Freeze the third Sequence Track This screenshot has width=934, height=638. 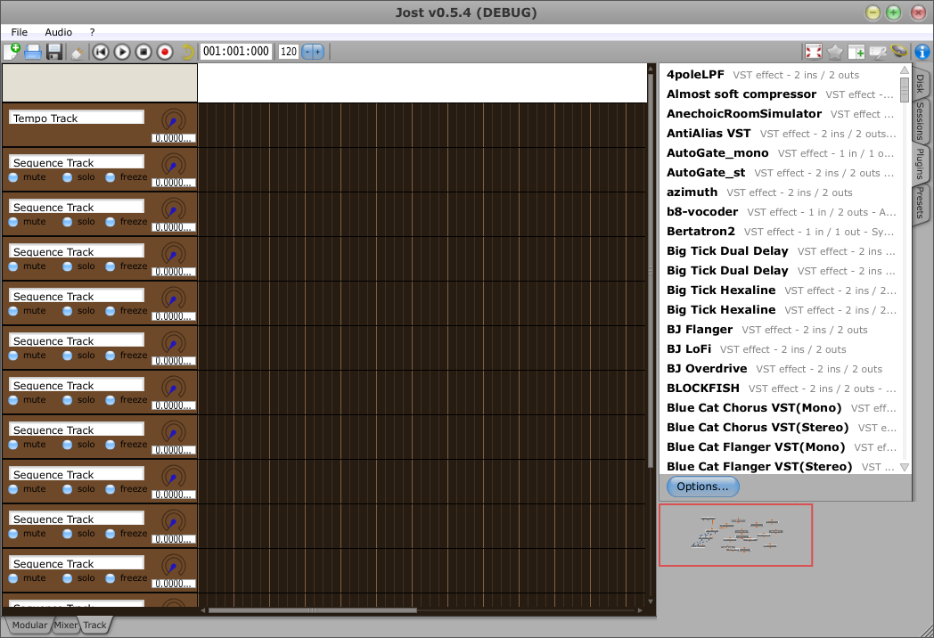pos(111,266)
